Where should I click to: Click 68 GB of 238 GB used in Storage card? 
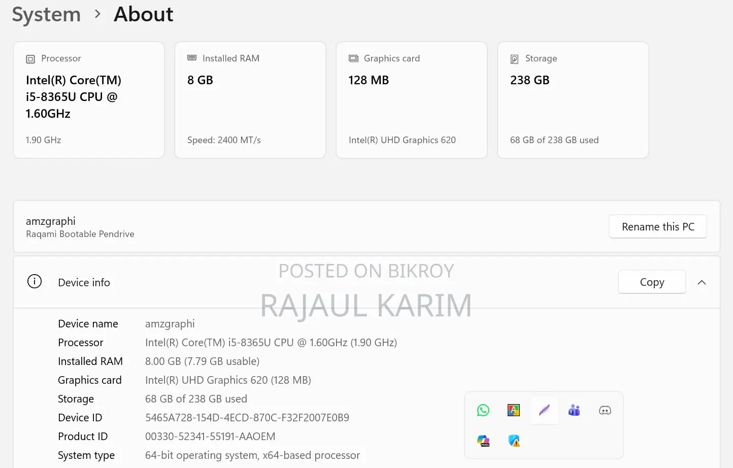[x=554, y=140]
